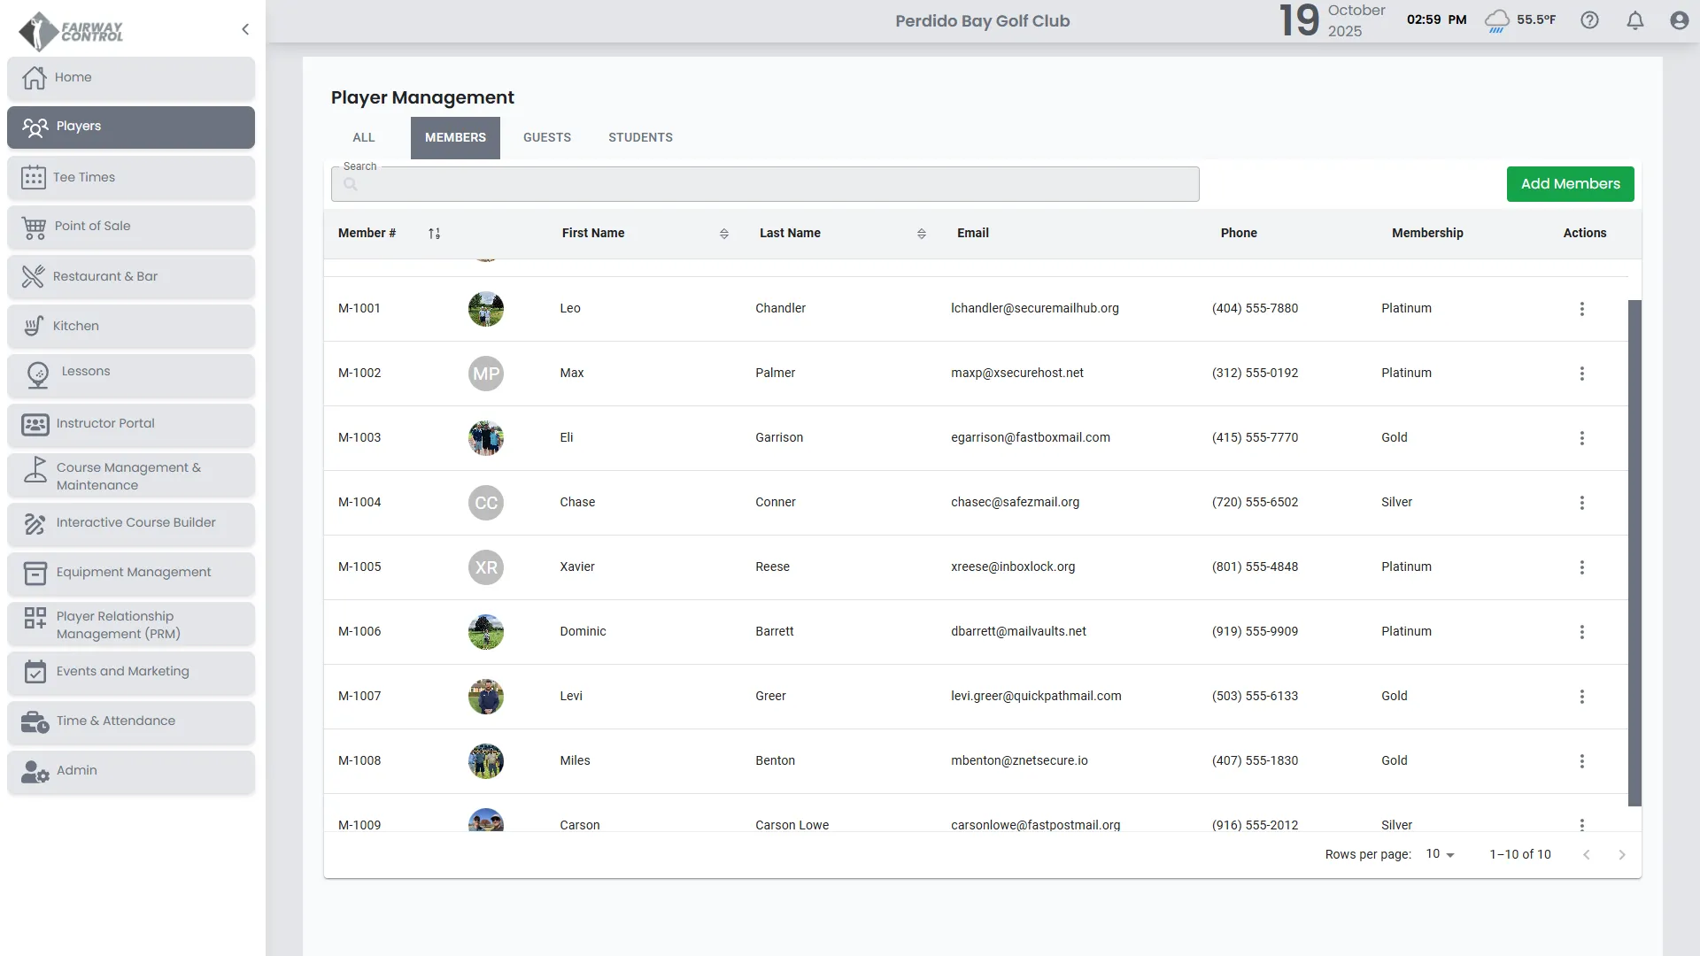
Task: Switch to the STUDENTS tab
Action: point(640,138)
